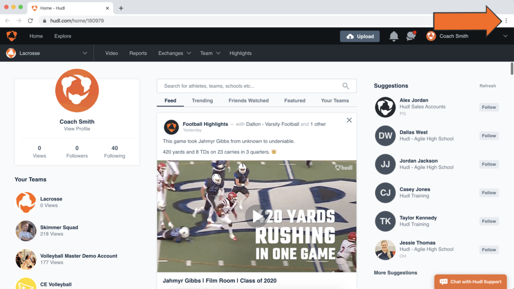
Task: Go to Home in the top navigation
Action: point(36,36)
